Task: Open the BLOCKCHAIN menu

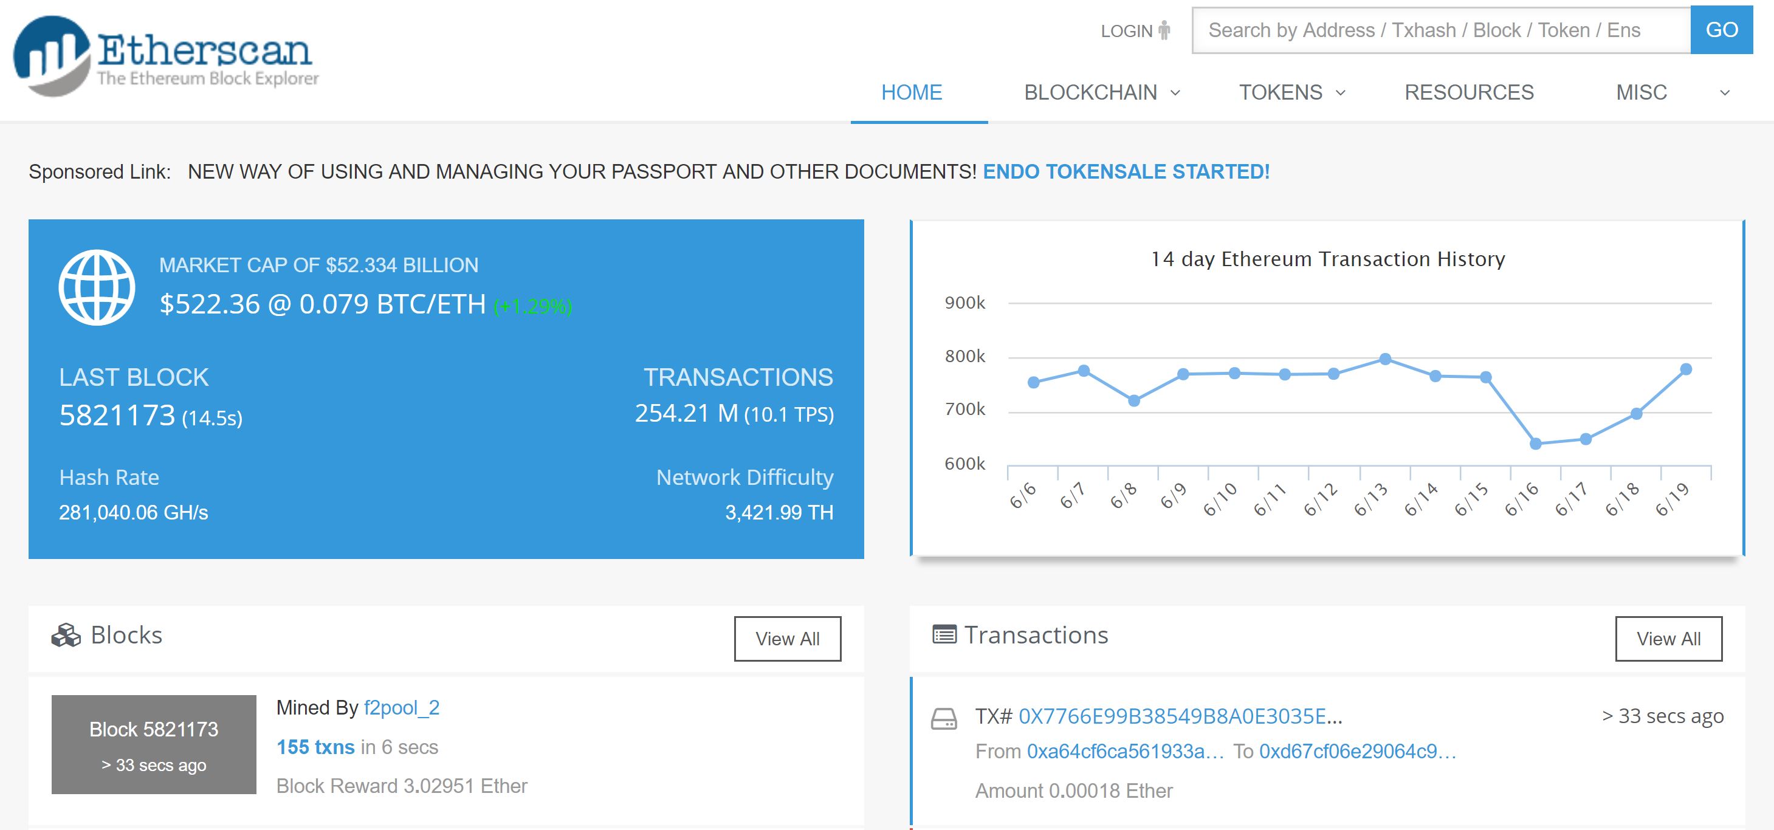Action: (1090, 92)
